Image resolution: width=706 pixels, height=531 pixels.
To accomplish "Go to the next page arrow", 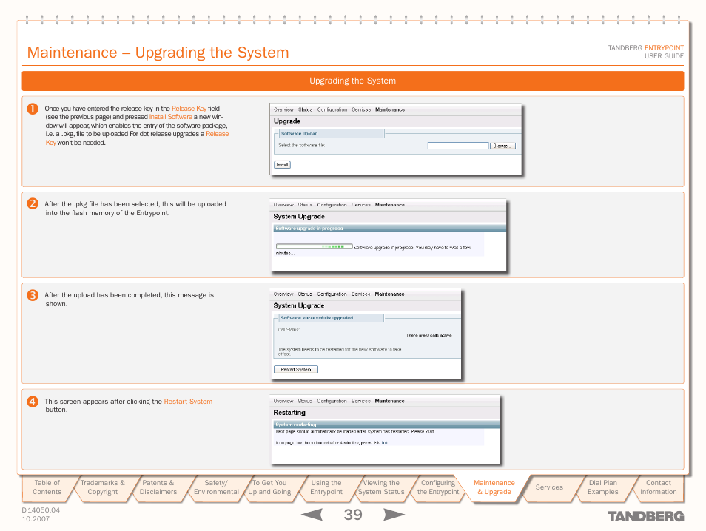I will (394, 514).
